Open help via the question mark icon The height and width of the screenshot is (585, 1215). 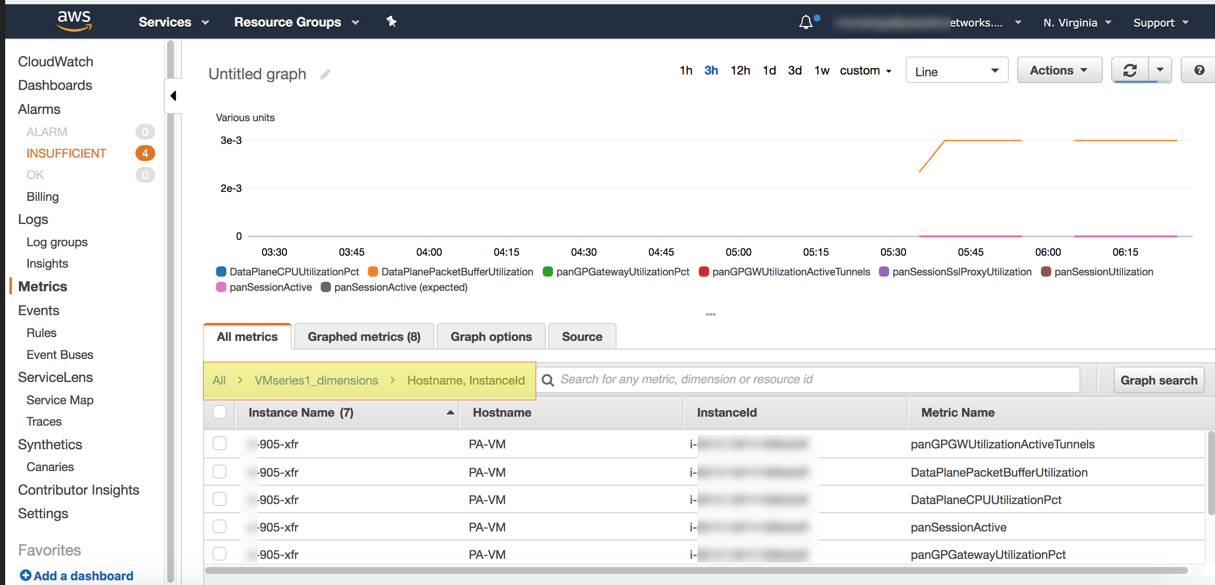tap(1198, 71)
